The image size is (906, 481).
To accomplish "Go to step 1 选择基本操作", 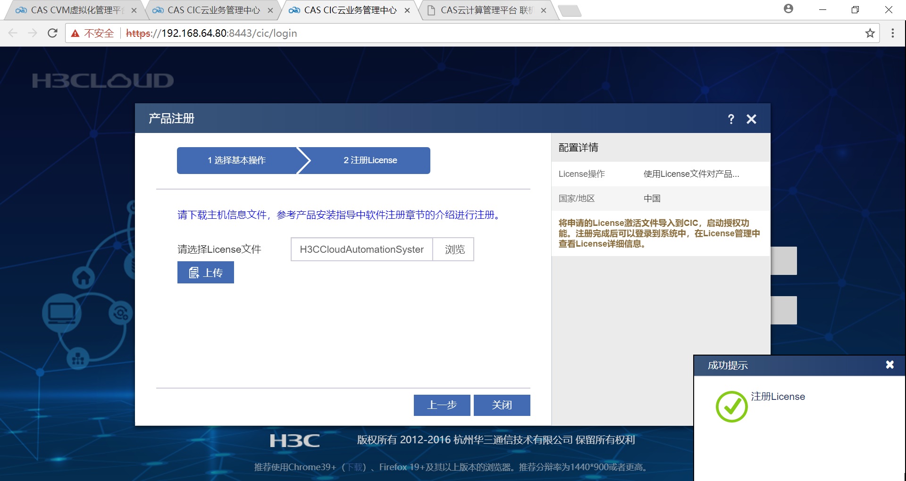I will [x=237, y=160].
